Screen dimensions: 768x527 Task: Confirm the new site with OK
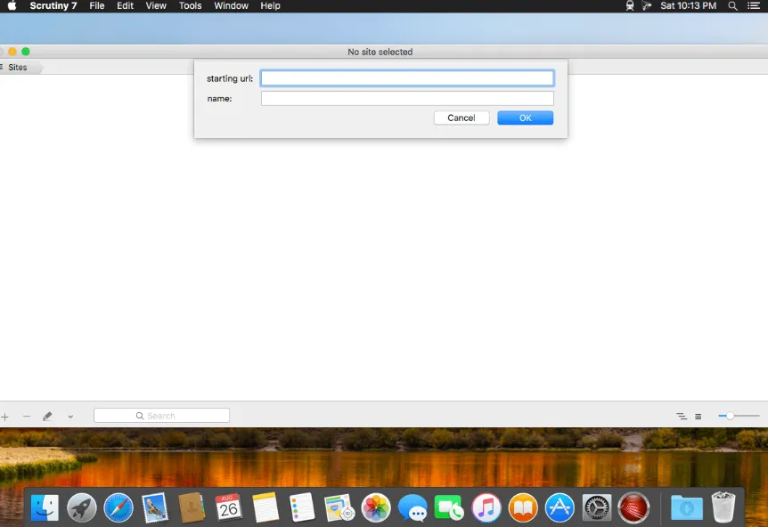coord(525,118)
